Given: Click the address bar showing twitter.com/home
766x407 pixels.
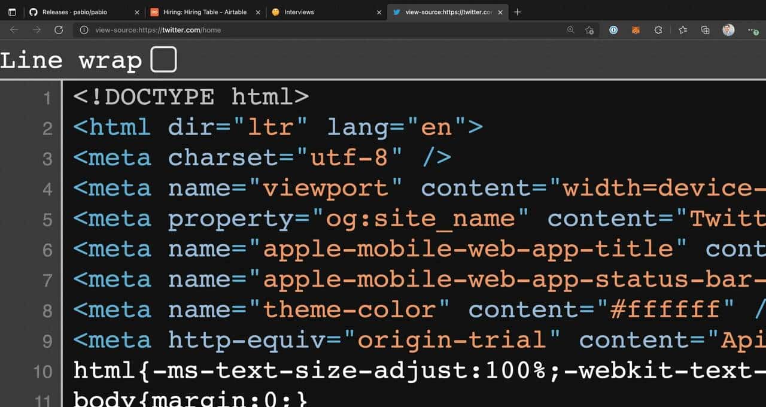Looking at the screenshot, I should 323,30.
